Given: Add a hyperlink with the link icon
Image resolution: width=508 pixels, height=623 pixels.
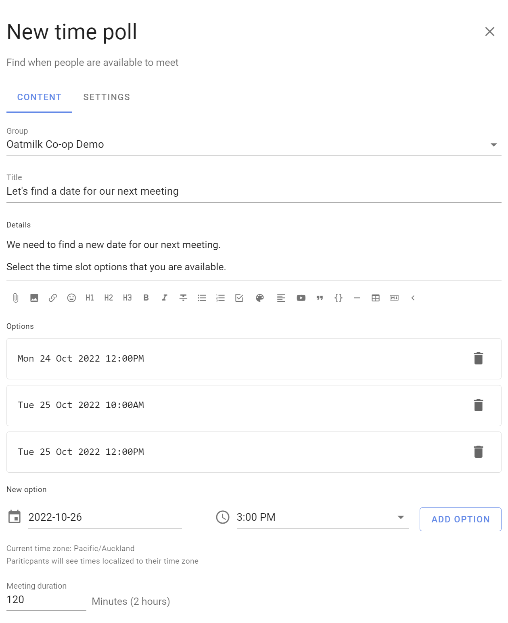Looking at the screenshot, I should (x=53, y=298).
